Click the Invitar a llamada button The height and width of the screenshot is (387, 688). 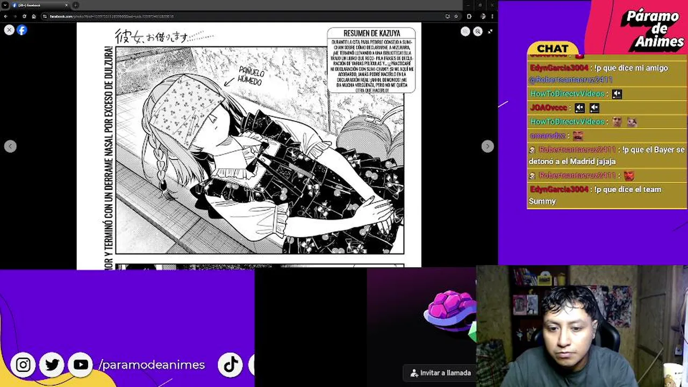coord(440,372)
